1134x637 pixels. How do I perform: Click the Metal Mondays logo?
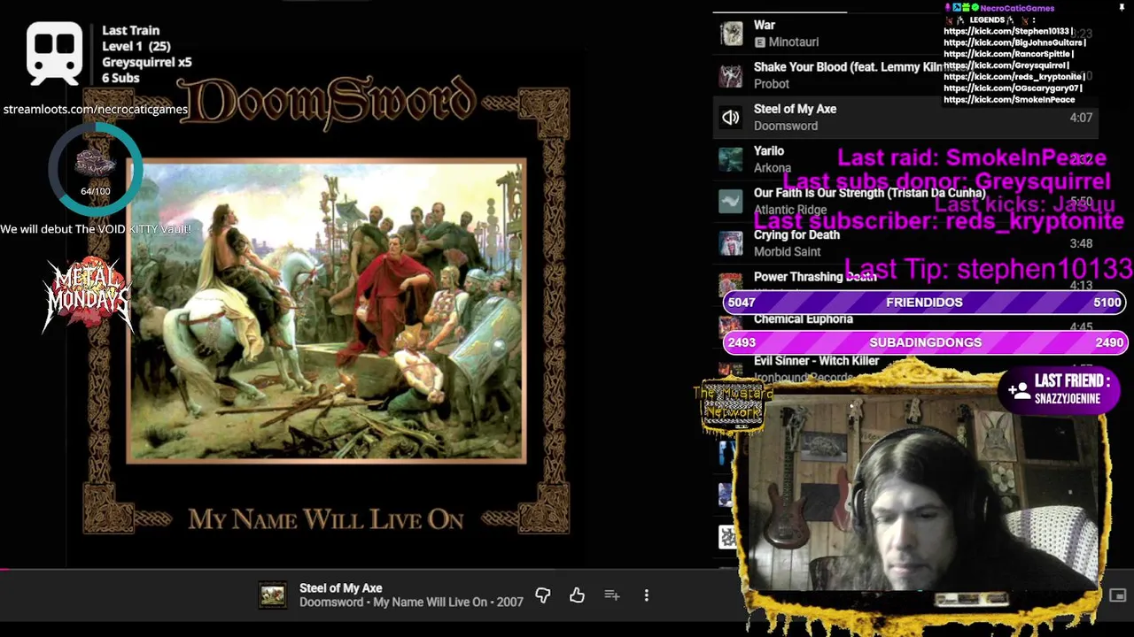(x=88, y=296)
